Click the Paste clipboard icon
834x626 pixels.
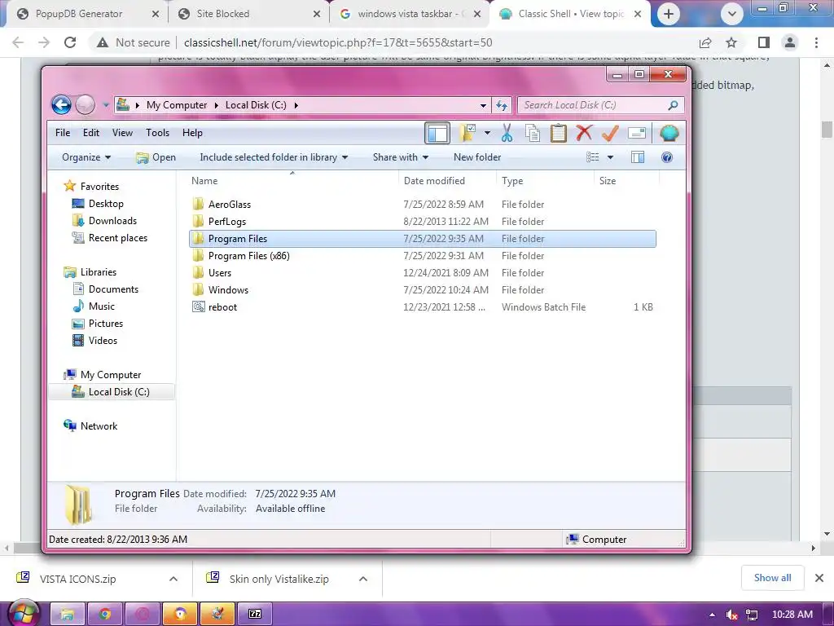[559, 133]
